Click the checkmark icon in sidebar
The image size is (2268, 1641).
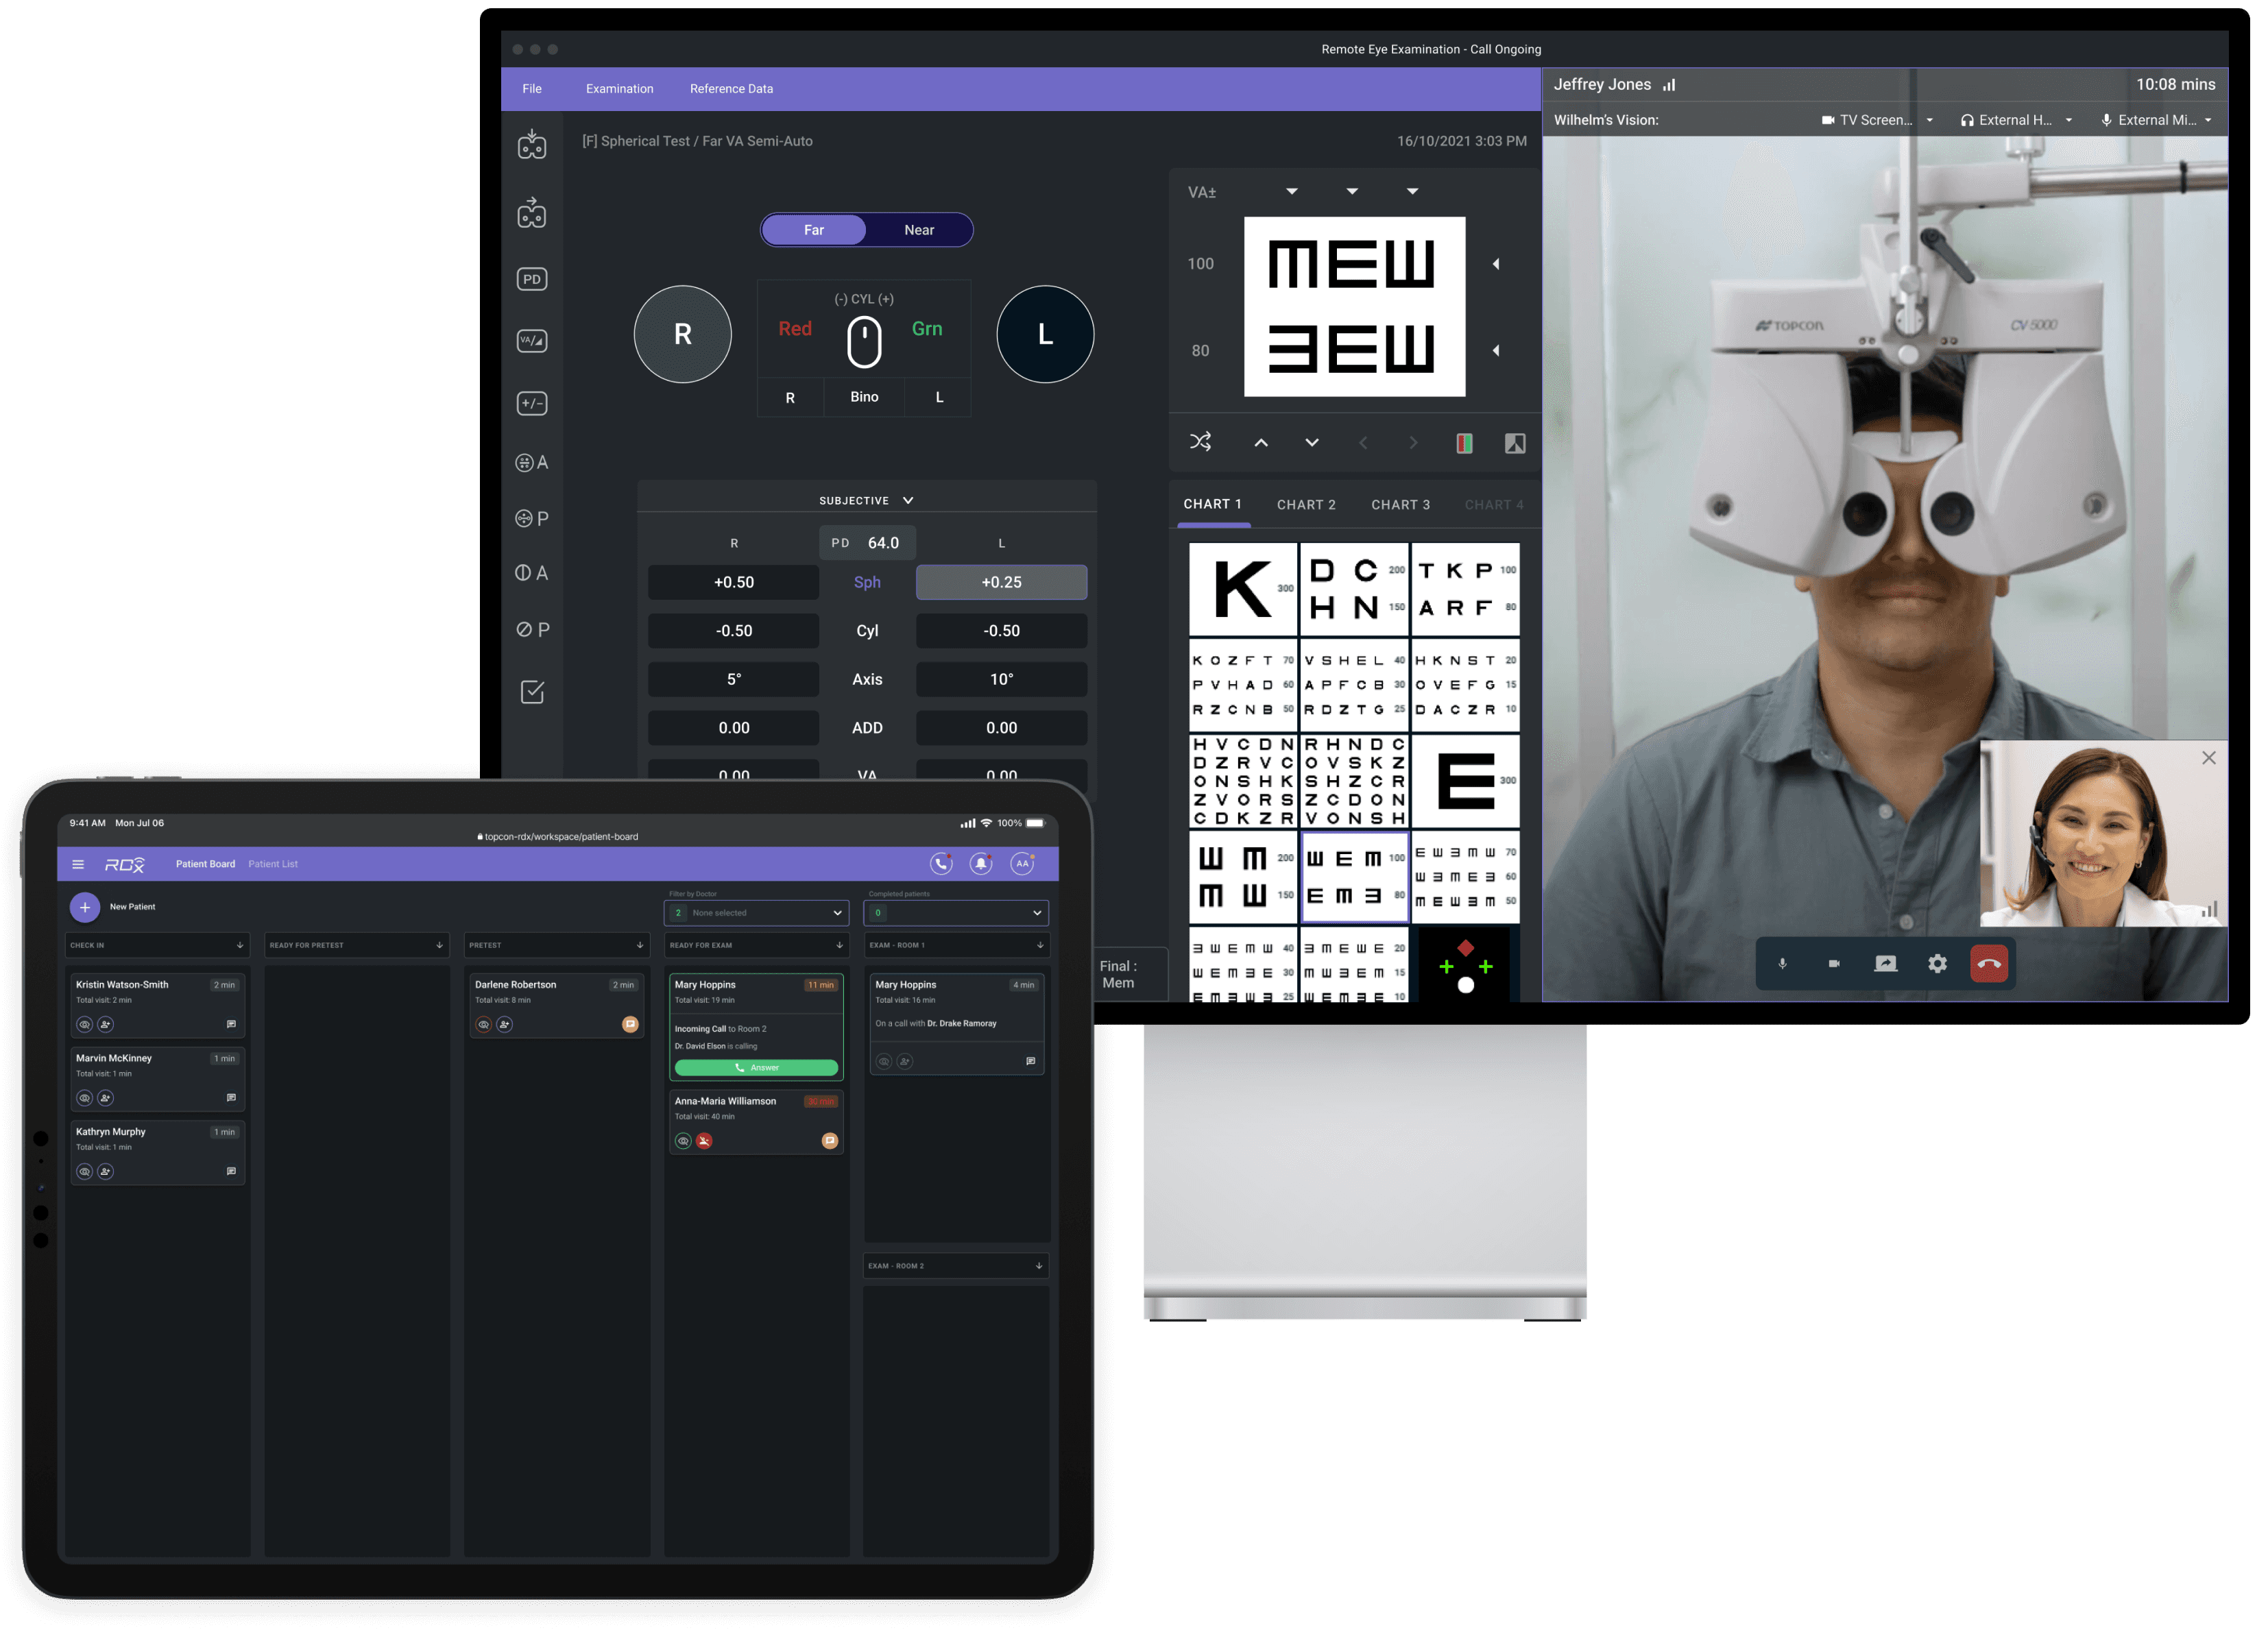532,692
